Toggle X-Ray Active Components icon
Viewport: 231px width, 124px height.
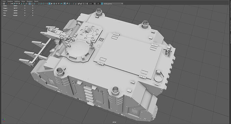pyautogui.click(x=81, y=4)
